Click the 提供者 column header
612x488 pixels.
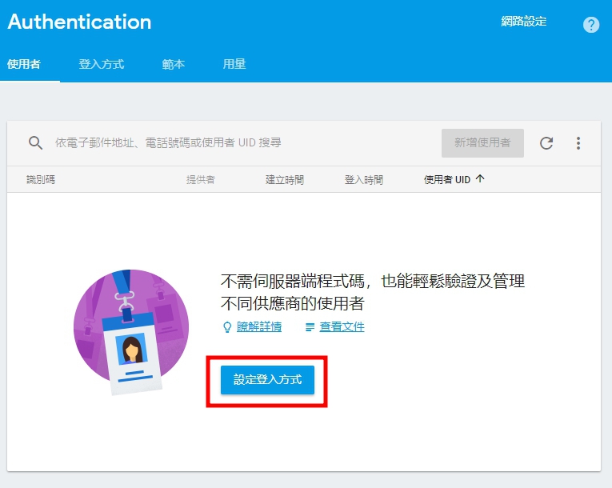(x=201, y=179)
